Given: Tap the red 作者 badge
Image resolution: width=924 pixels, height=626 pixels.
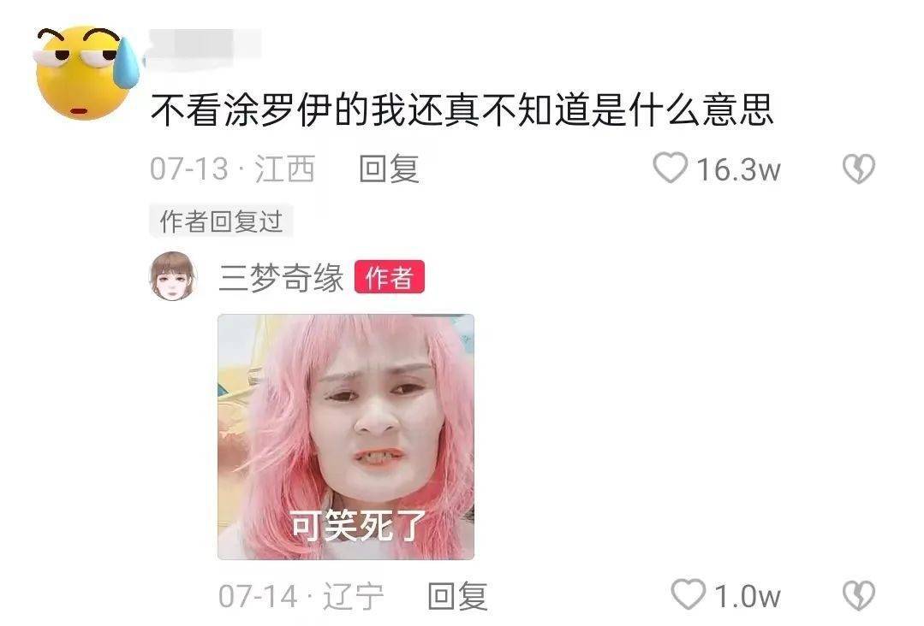Looking at the screenshot, I should 389,277.
